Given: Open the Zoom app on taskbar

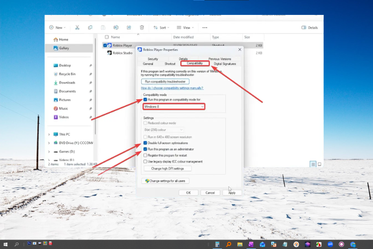Looking at the screenshot, I should 330,244.
